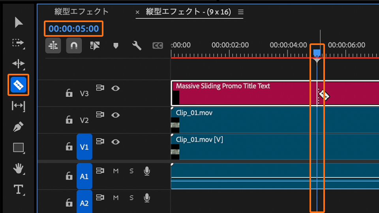Switch to the 縦型エフェクト sequence tab

click(81, 11)
